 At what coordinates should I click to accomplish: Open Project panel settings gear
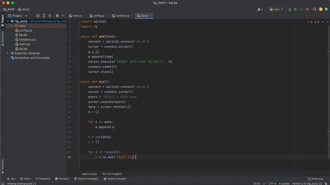click(x=57, y=16)
